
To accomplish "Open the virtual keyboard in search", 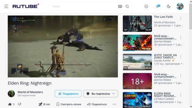I will 120,6.
